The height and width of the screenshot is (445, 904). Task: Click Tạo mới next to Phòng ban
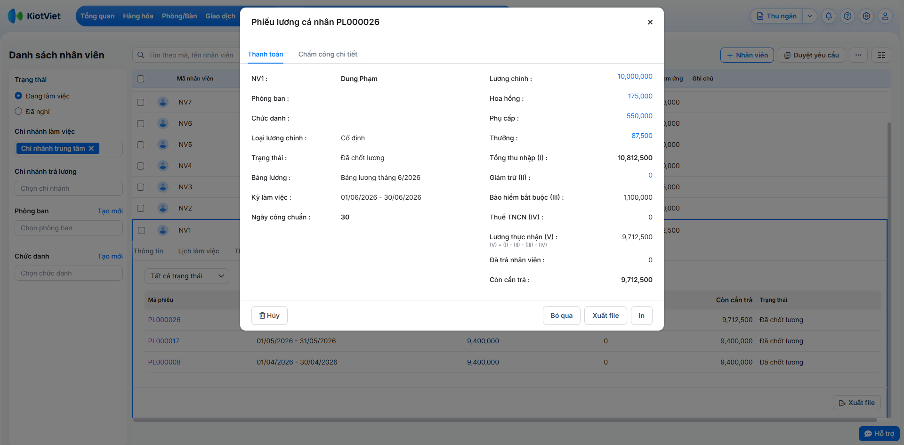tap(110, 211)
